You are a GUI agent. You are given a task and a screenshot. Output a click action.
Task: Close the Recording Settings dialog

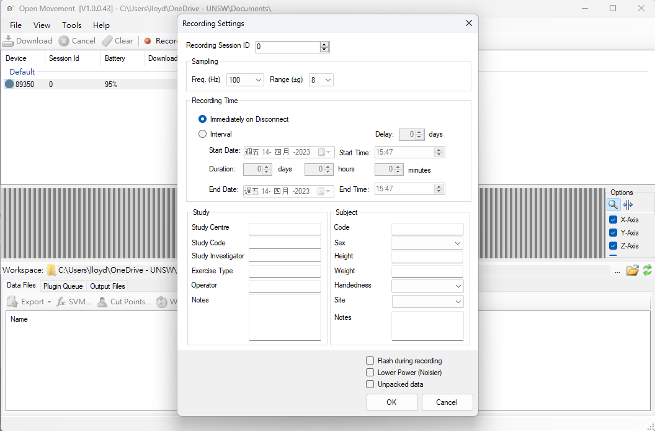tap(469, 24)
